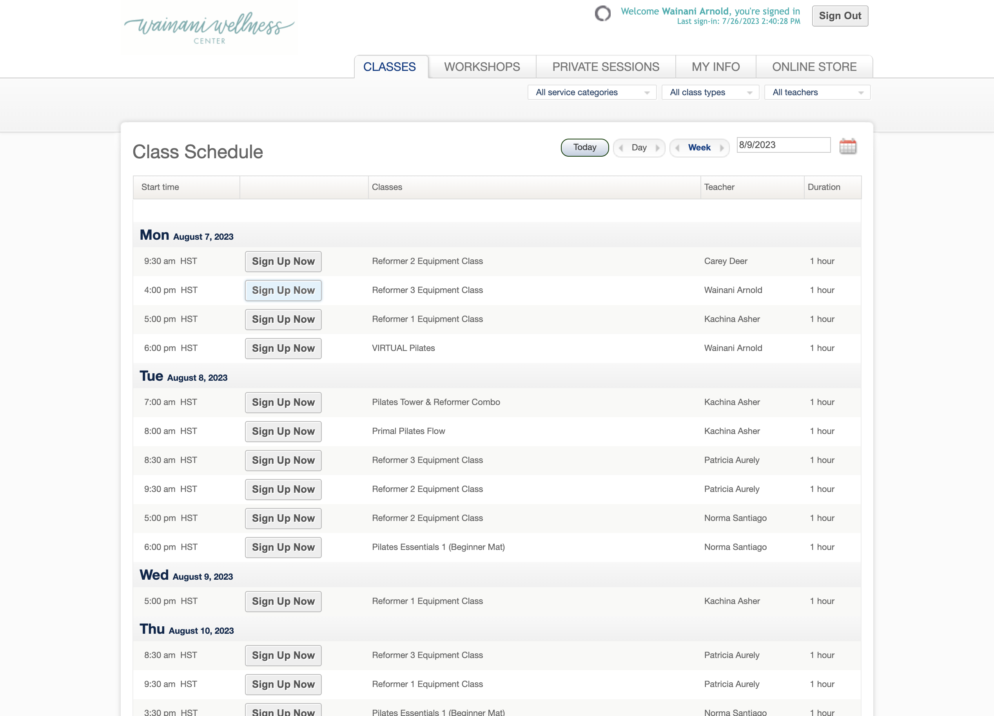Click the Classes column header
Image resolution: width=994 pixels, height=716 pixels.
[x=534, y=188]
